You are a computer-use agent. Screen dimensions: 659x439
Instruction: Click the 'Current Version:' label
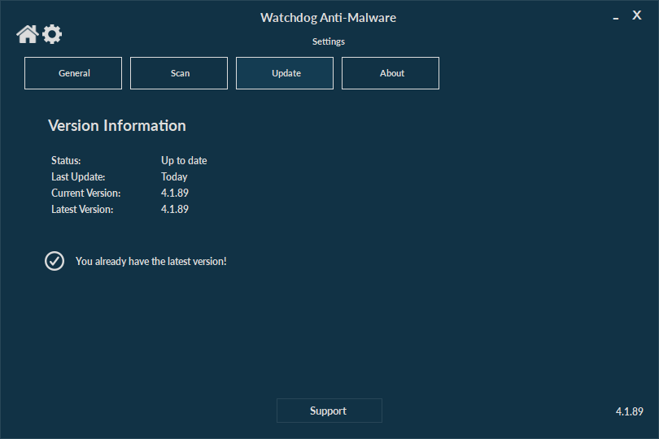85,193
